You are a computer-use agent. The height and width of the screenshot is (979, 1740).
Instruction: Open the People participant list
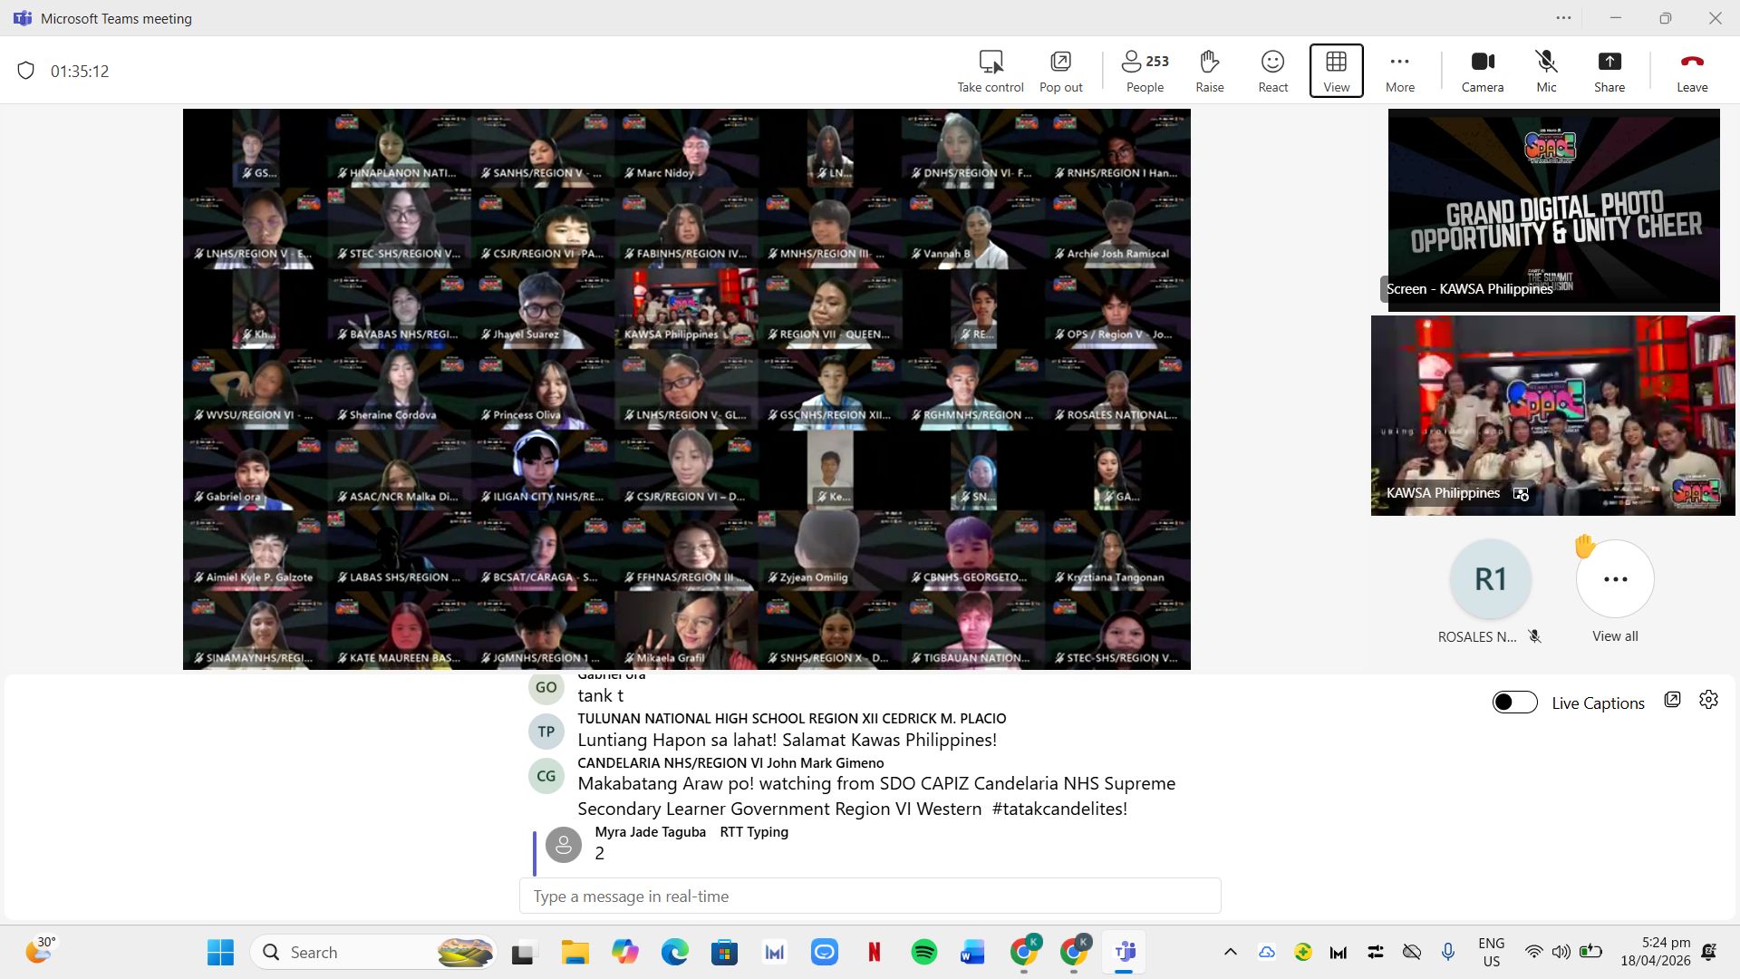1145,71
